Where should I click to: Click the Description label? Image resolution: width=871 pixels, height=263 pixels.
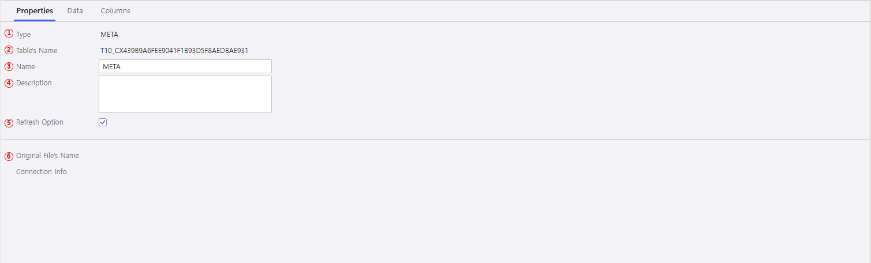tap(34, 83)
